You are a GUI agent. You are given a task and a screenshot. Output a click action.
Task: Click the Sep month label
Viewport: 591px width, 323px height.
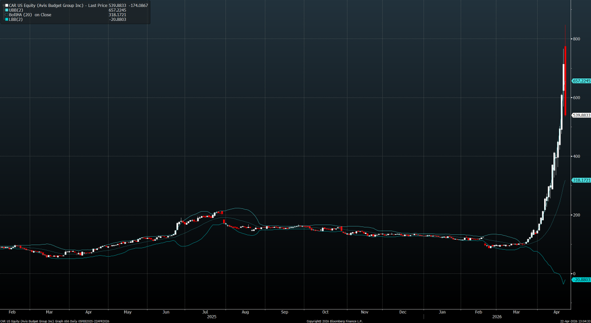285,312
